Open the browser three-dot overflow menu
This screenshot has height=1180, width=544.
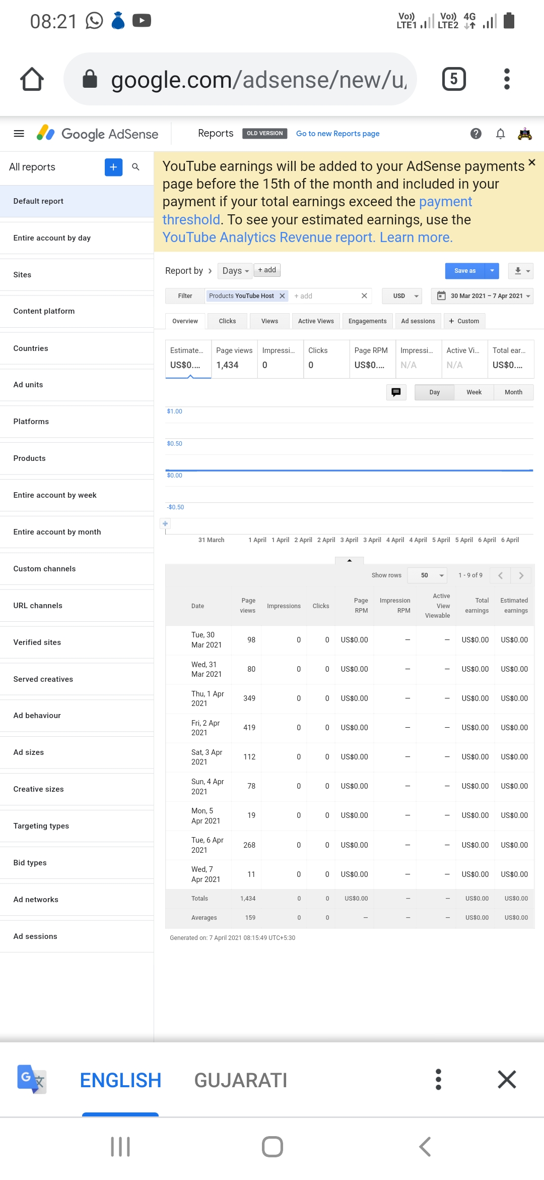(x=507, y=79)
